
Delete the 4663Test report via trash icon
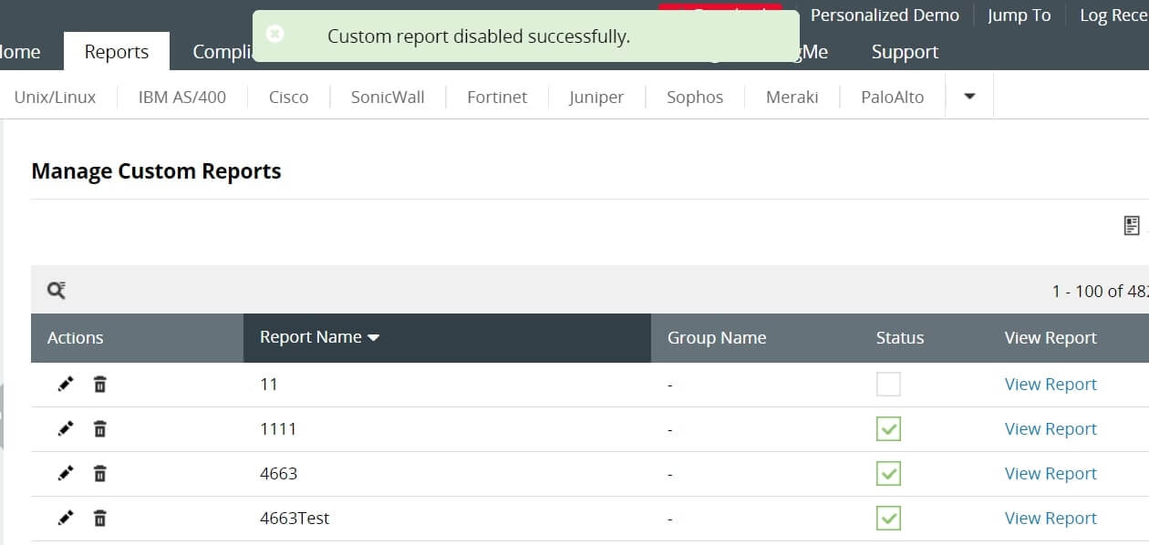pyautogui.click(x=100, y=519)
